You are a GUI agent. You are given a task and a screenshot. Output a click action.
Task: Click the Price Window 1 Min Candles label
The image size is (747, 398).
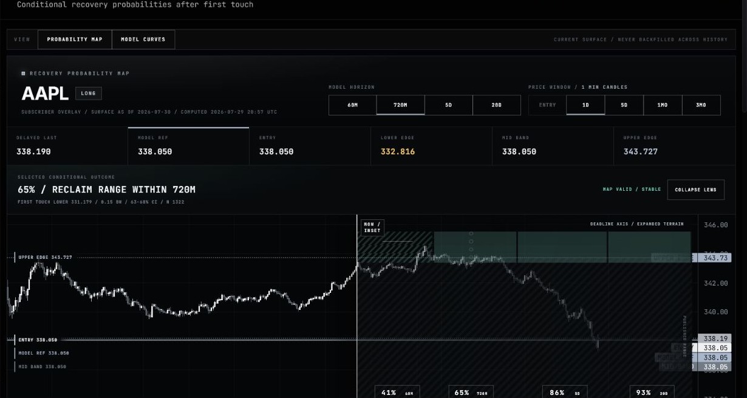(x=578, y=87)
